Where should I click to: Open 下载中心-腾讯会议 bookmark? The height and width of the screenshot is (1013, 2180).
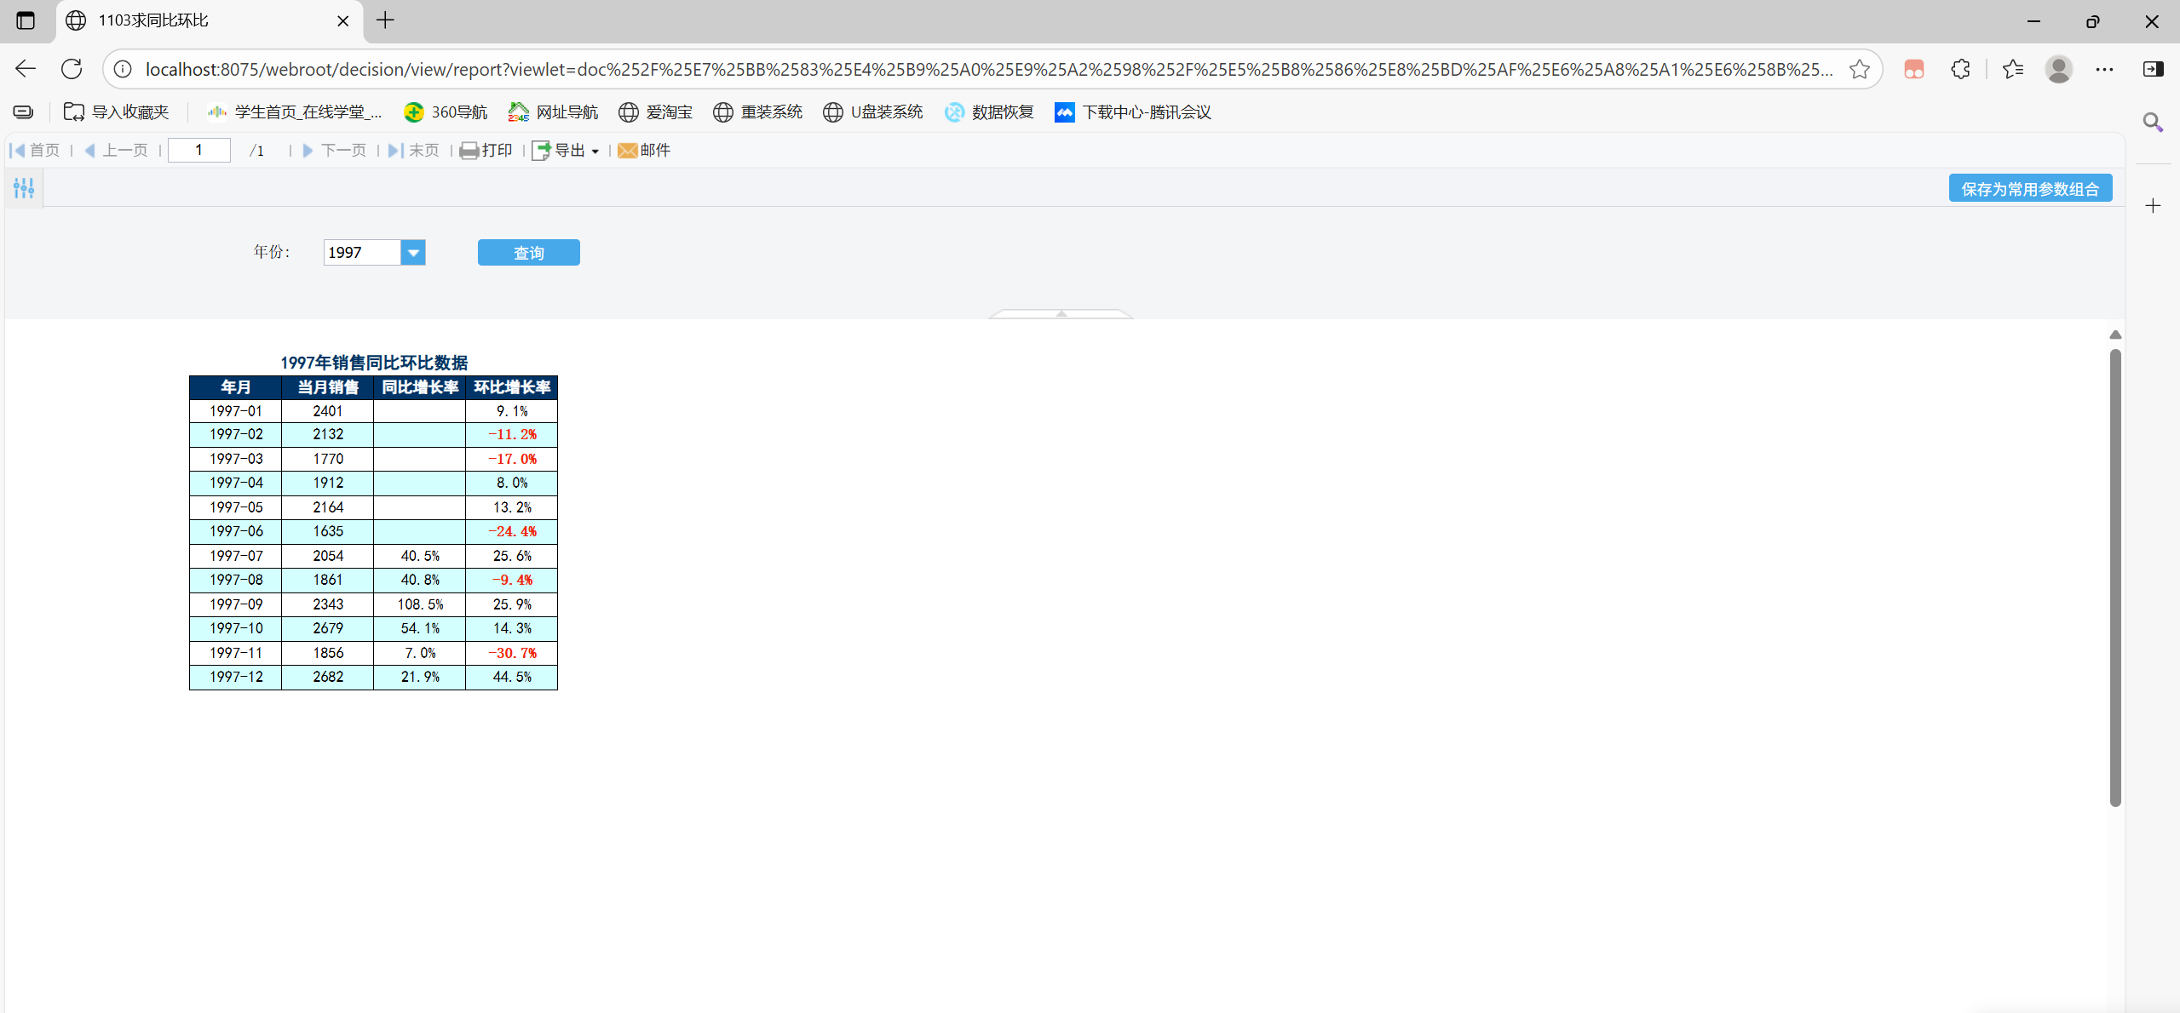[x=1133, y=112]
